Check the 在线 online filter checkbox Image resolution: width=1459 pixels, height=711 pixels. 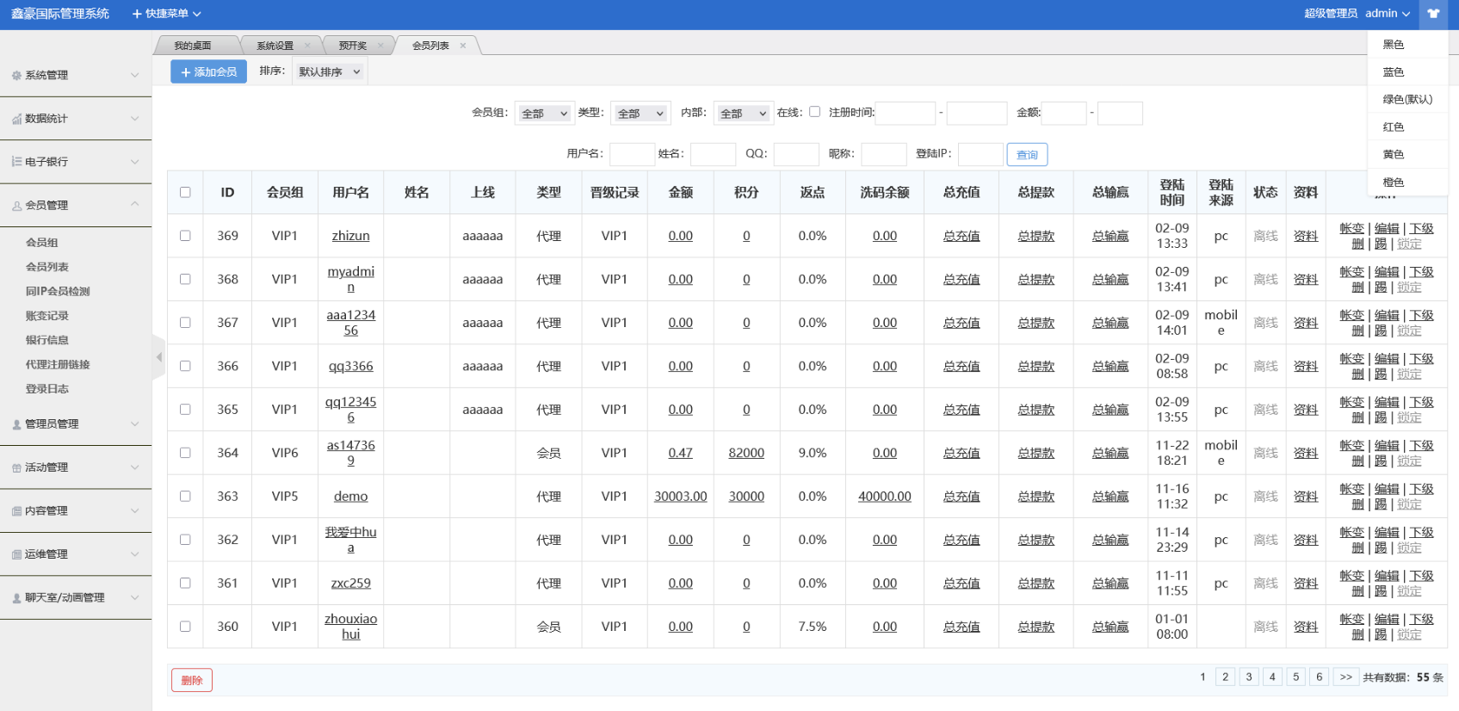point(814,112)
